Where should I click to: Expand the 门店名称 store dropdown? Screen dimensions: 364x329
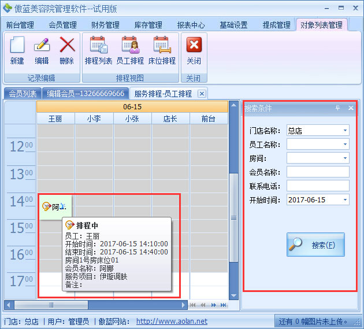click(x=345, y=131)
